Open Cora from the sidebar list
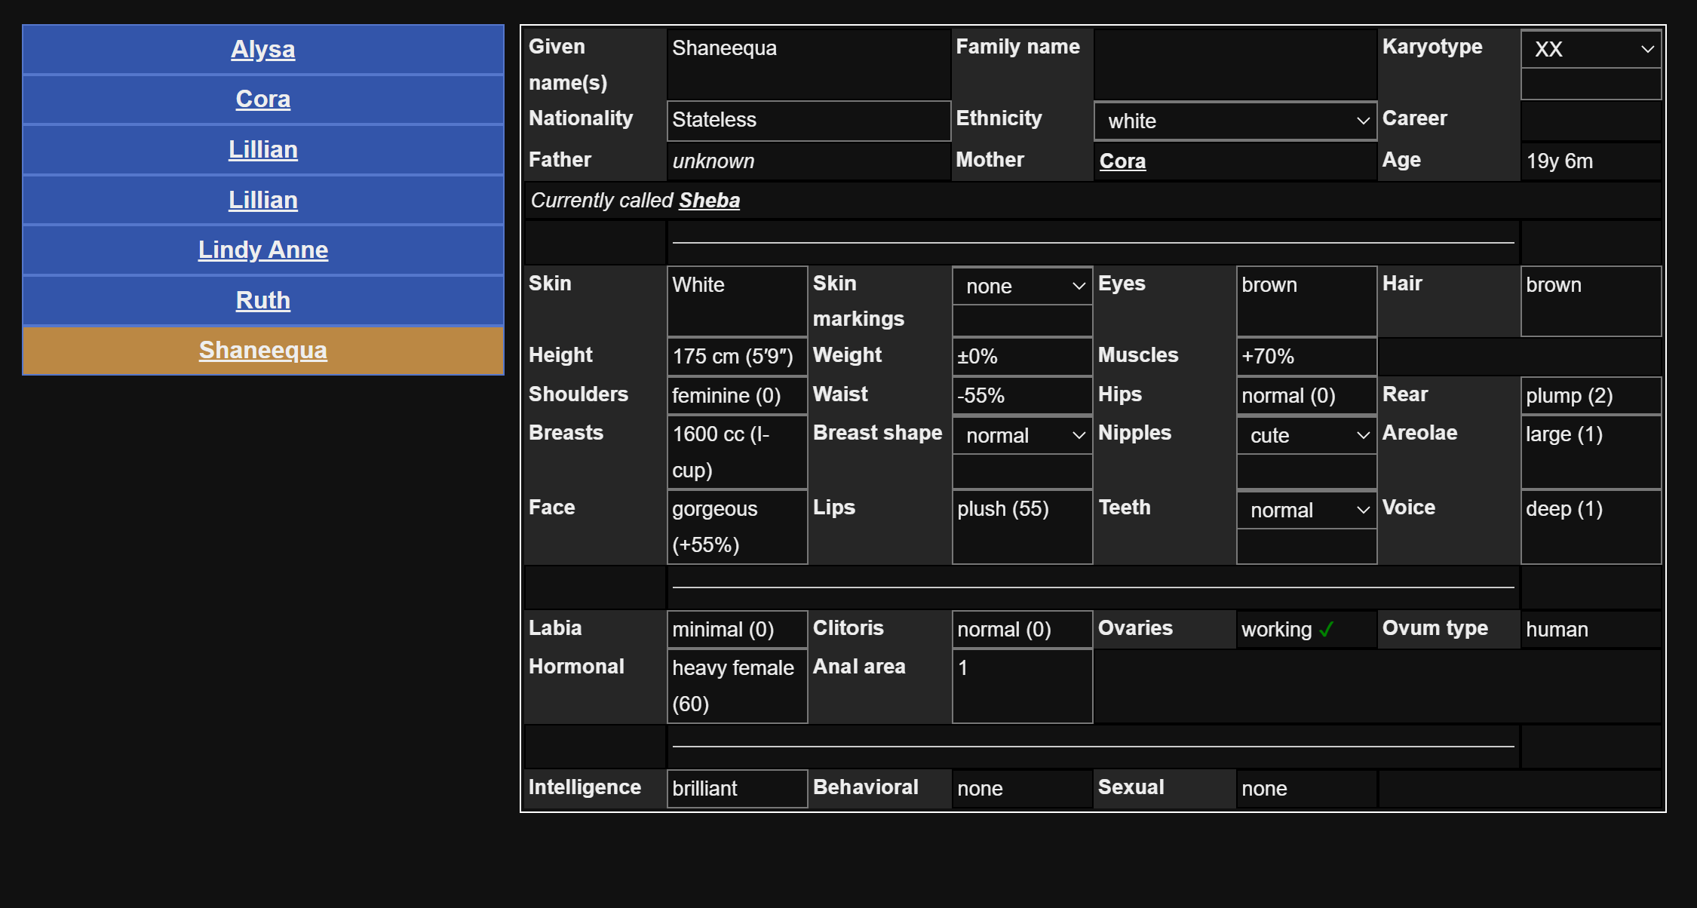Viewport: 1697px width, 908px height. (262, 99)
